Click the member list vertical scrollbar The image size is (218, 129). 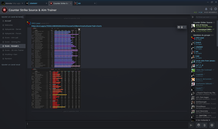click(217, 33)
